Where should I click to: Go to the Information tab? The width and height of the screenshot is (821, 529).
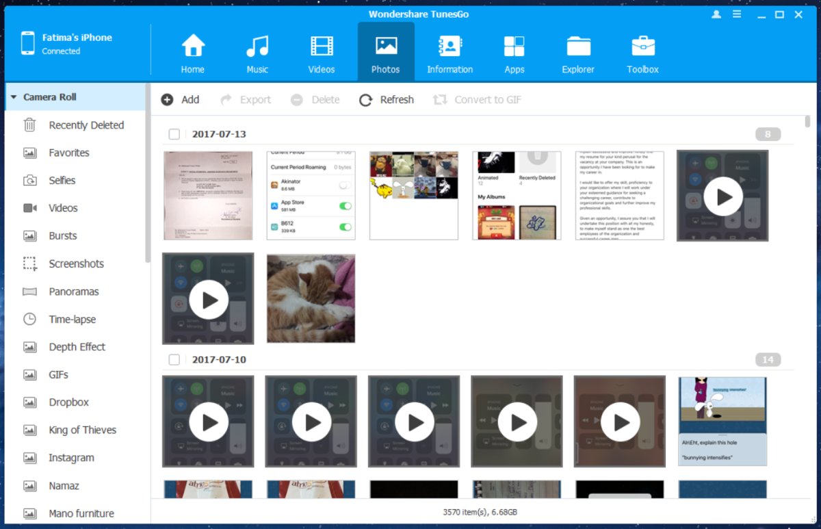click(449, 53)
